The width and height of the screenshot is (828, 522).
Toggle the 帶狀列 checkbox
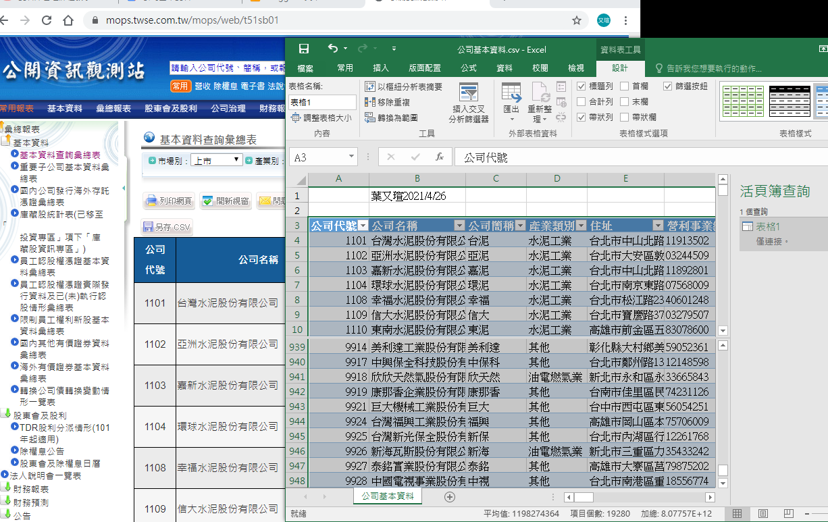coord(581,118)
